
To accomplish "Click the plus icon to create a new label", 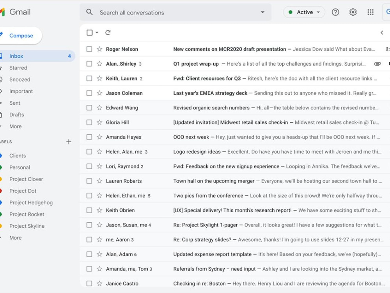I will click(x=69, y=142).
